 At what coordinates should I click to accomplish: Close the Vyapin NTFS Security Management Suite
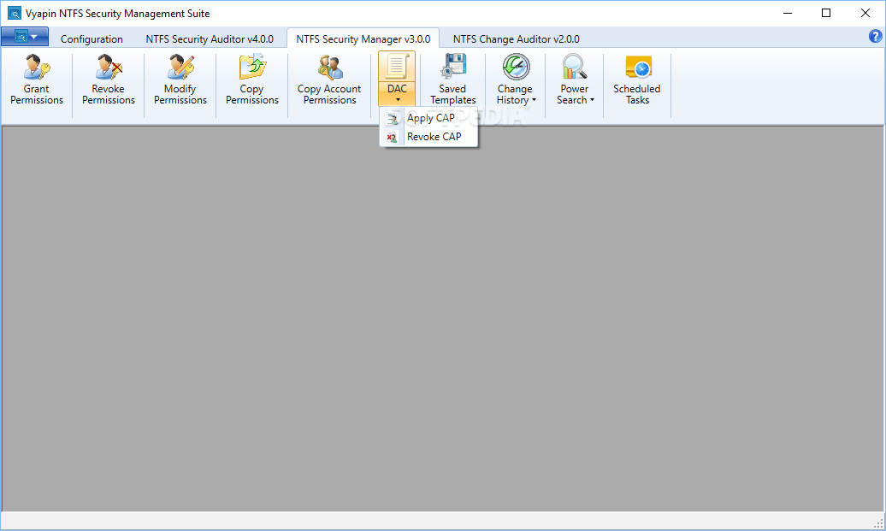tap(865, 13)
